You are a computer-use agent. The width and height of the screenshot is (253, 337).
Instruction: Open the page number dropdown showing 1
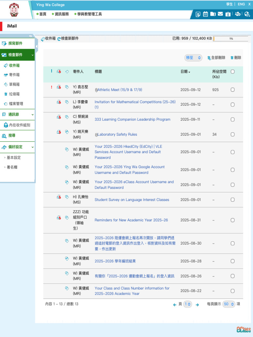(x=187, y=304)
